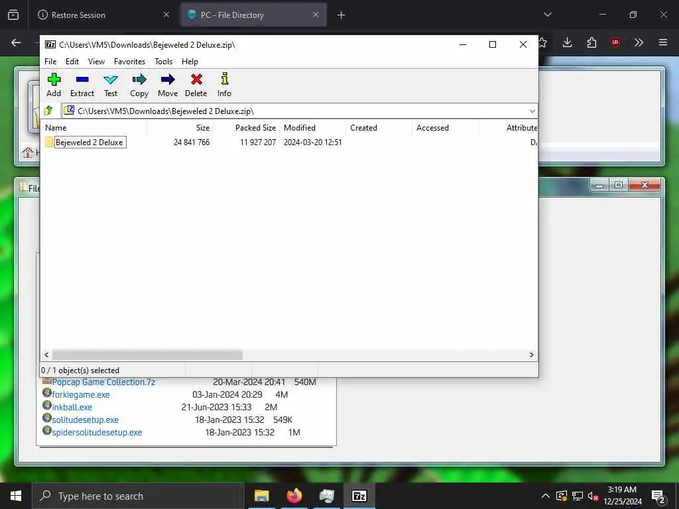Viewport: 679px width, 509px height.
Task: Click the scroll left arrow
Action: pyautogui.click(x=47, y=355)
